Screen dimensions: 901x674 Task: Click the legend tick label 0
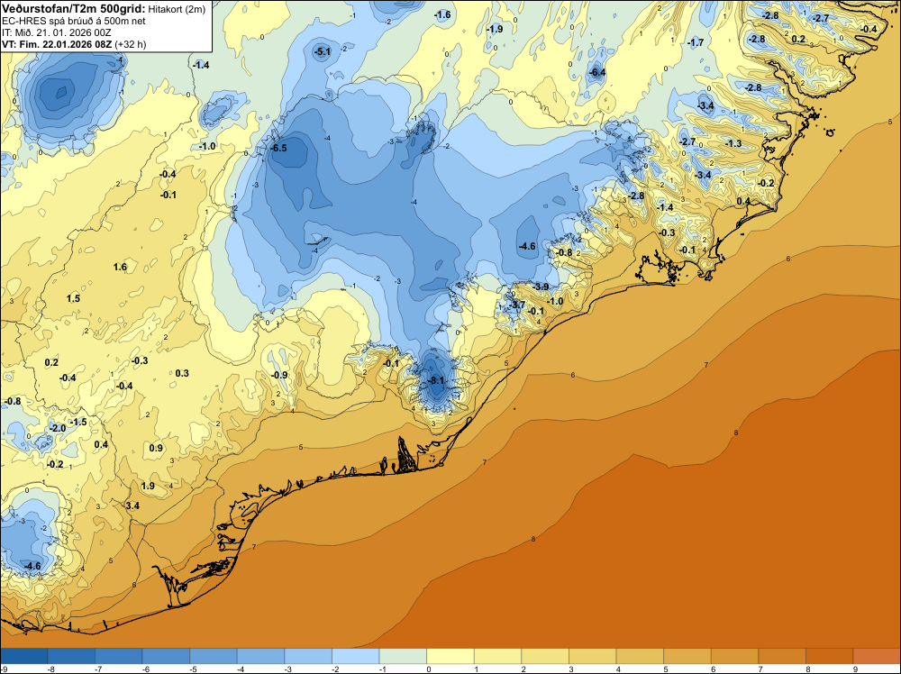tap(429, 669)
